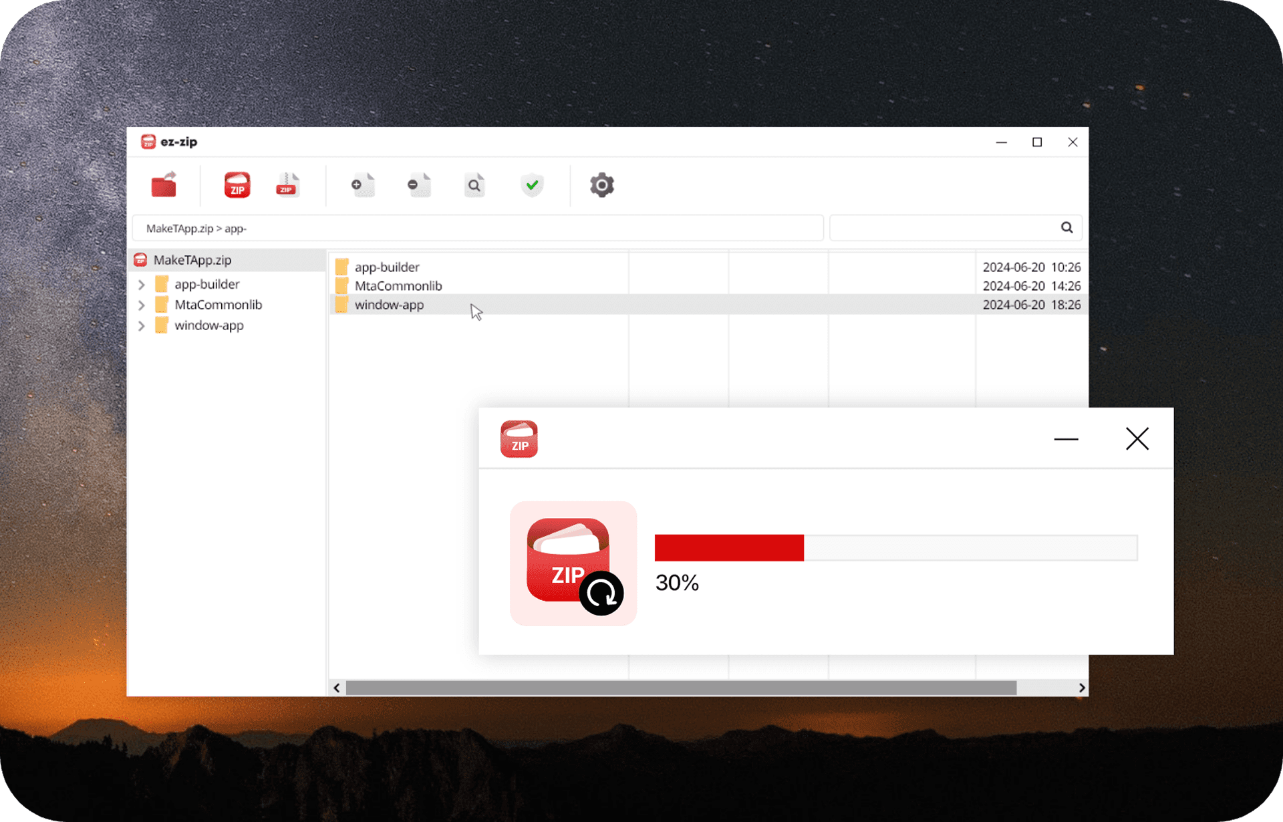Select MtaCommonlib folder in file list
The height and width of the screenshot is (822, 1283).
click(x=398, y=286)
